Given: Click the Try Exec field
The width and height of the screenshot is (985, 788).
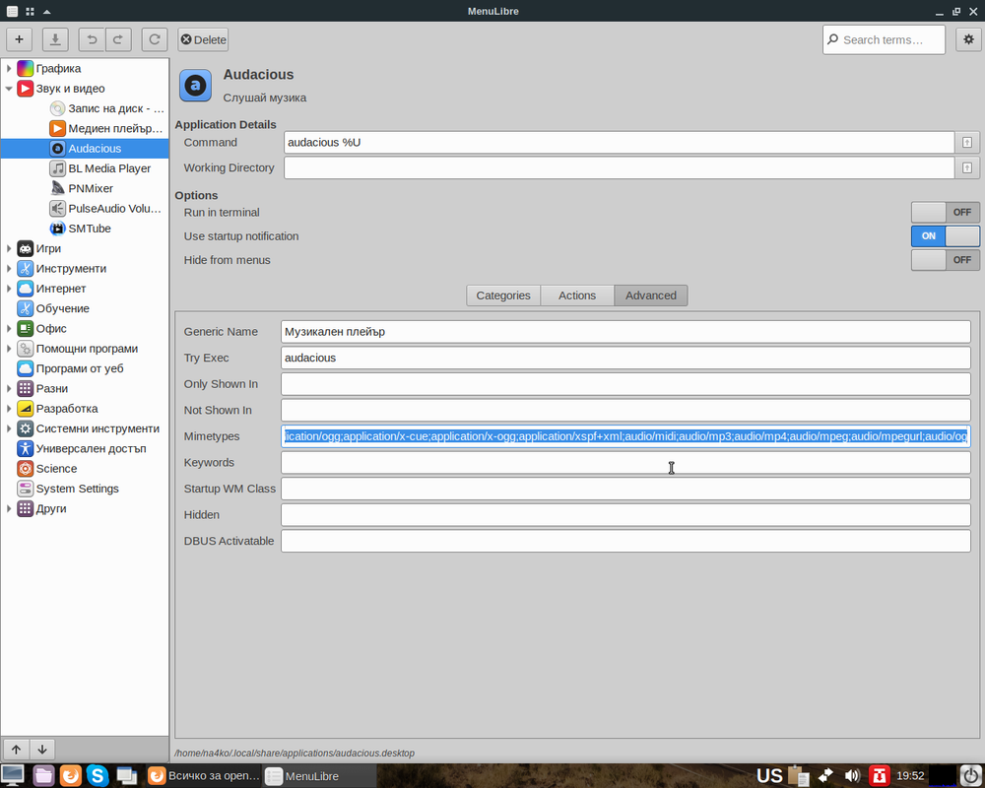Looking at the screenshot, I should pos(625,358).
